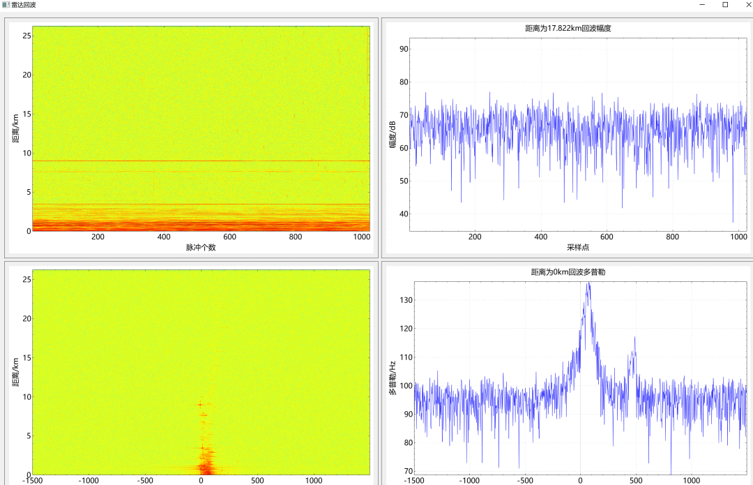Click the radar app icon in title bar
The height and width of the screenshot is (485, 753).
(6, 5)
